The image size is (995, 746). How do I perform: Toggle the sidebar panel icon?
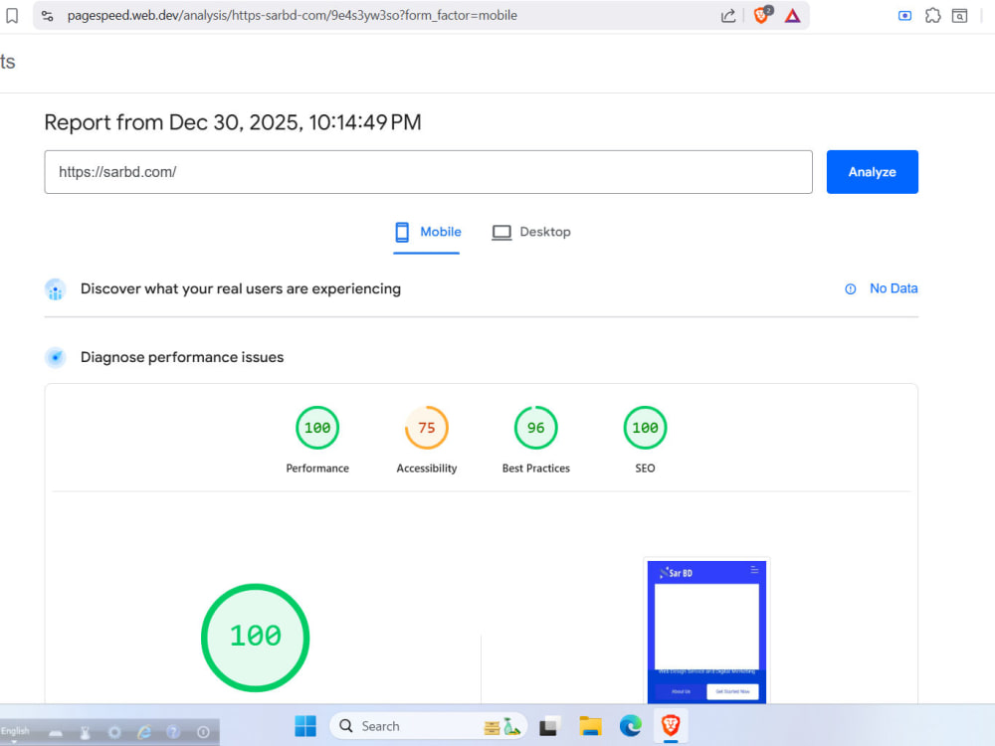click(x=959, y=16)
